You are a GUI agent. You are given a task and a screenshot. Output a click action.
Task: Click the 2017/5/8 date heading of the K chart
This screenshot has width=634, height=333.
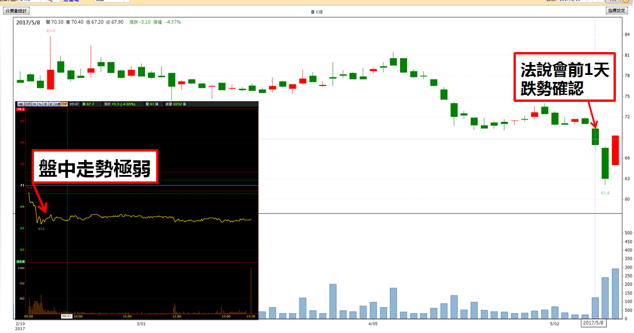[x=28, y=23]
